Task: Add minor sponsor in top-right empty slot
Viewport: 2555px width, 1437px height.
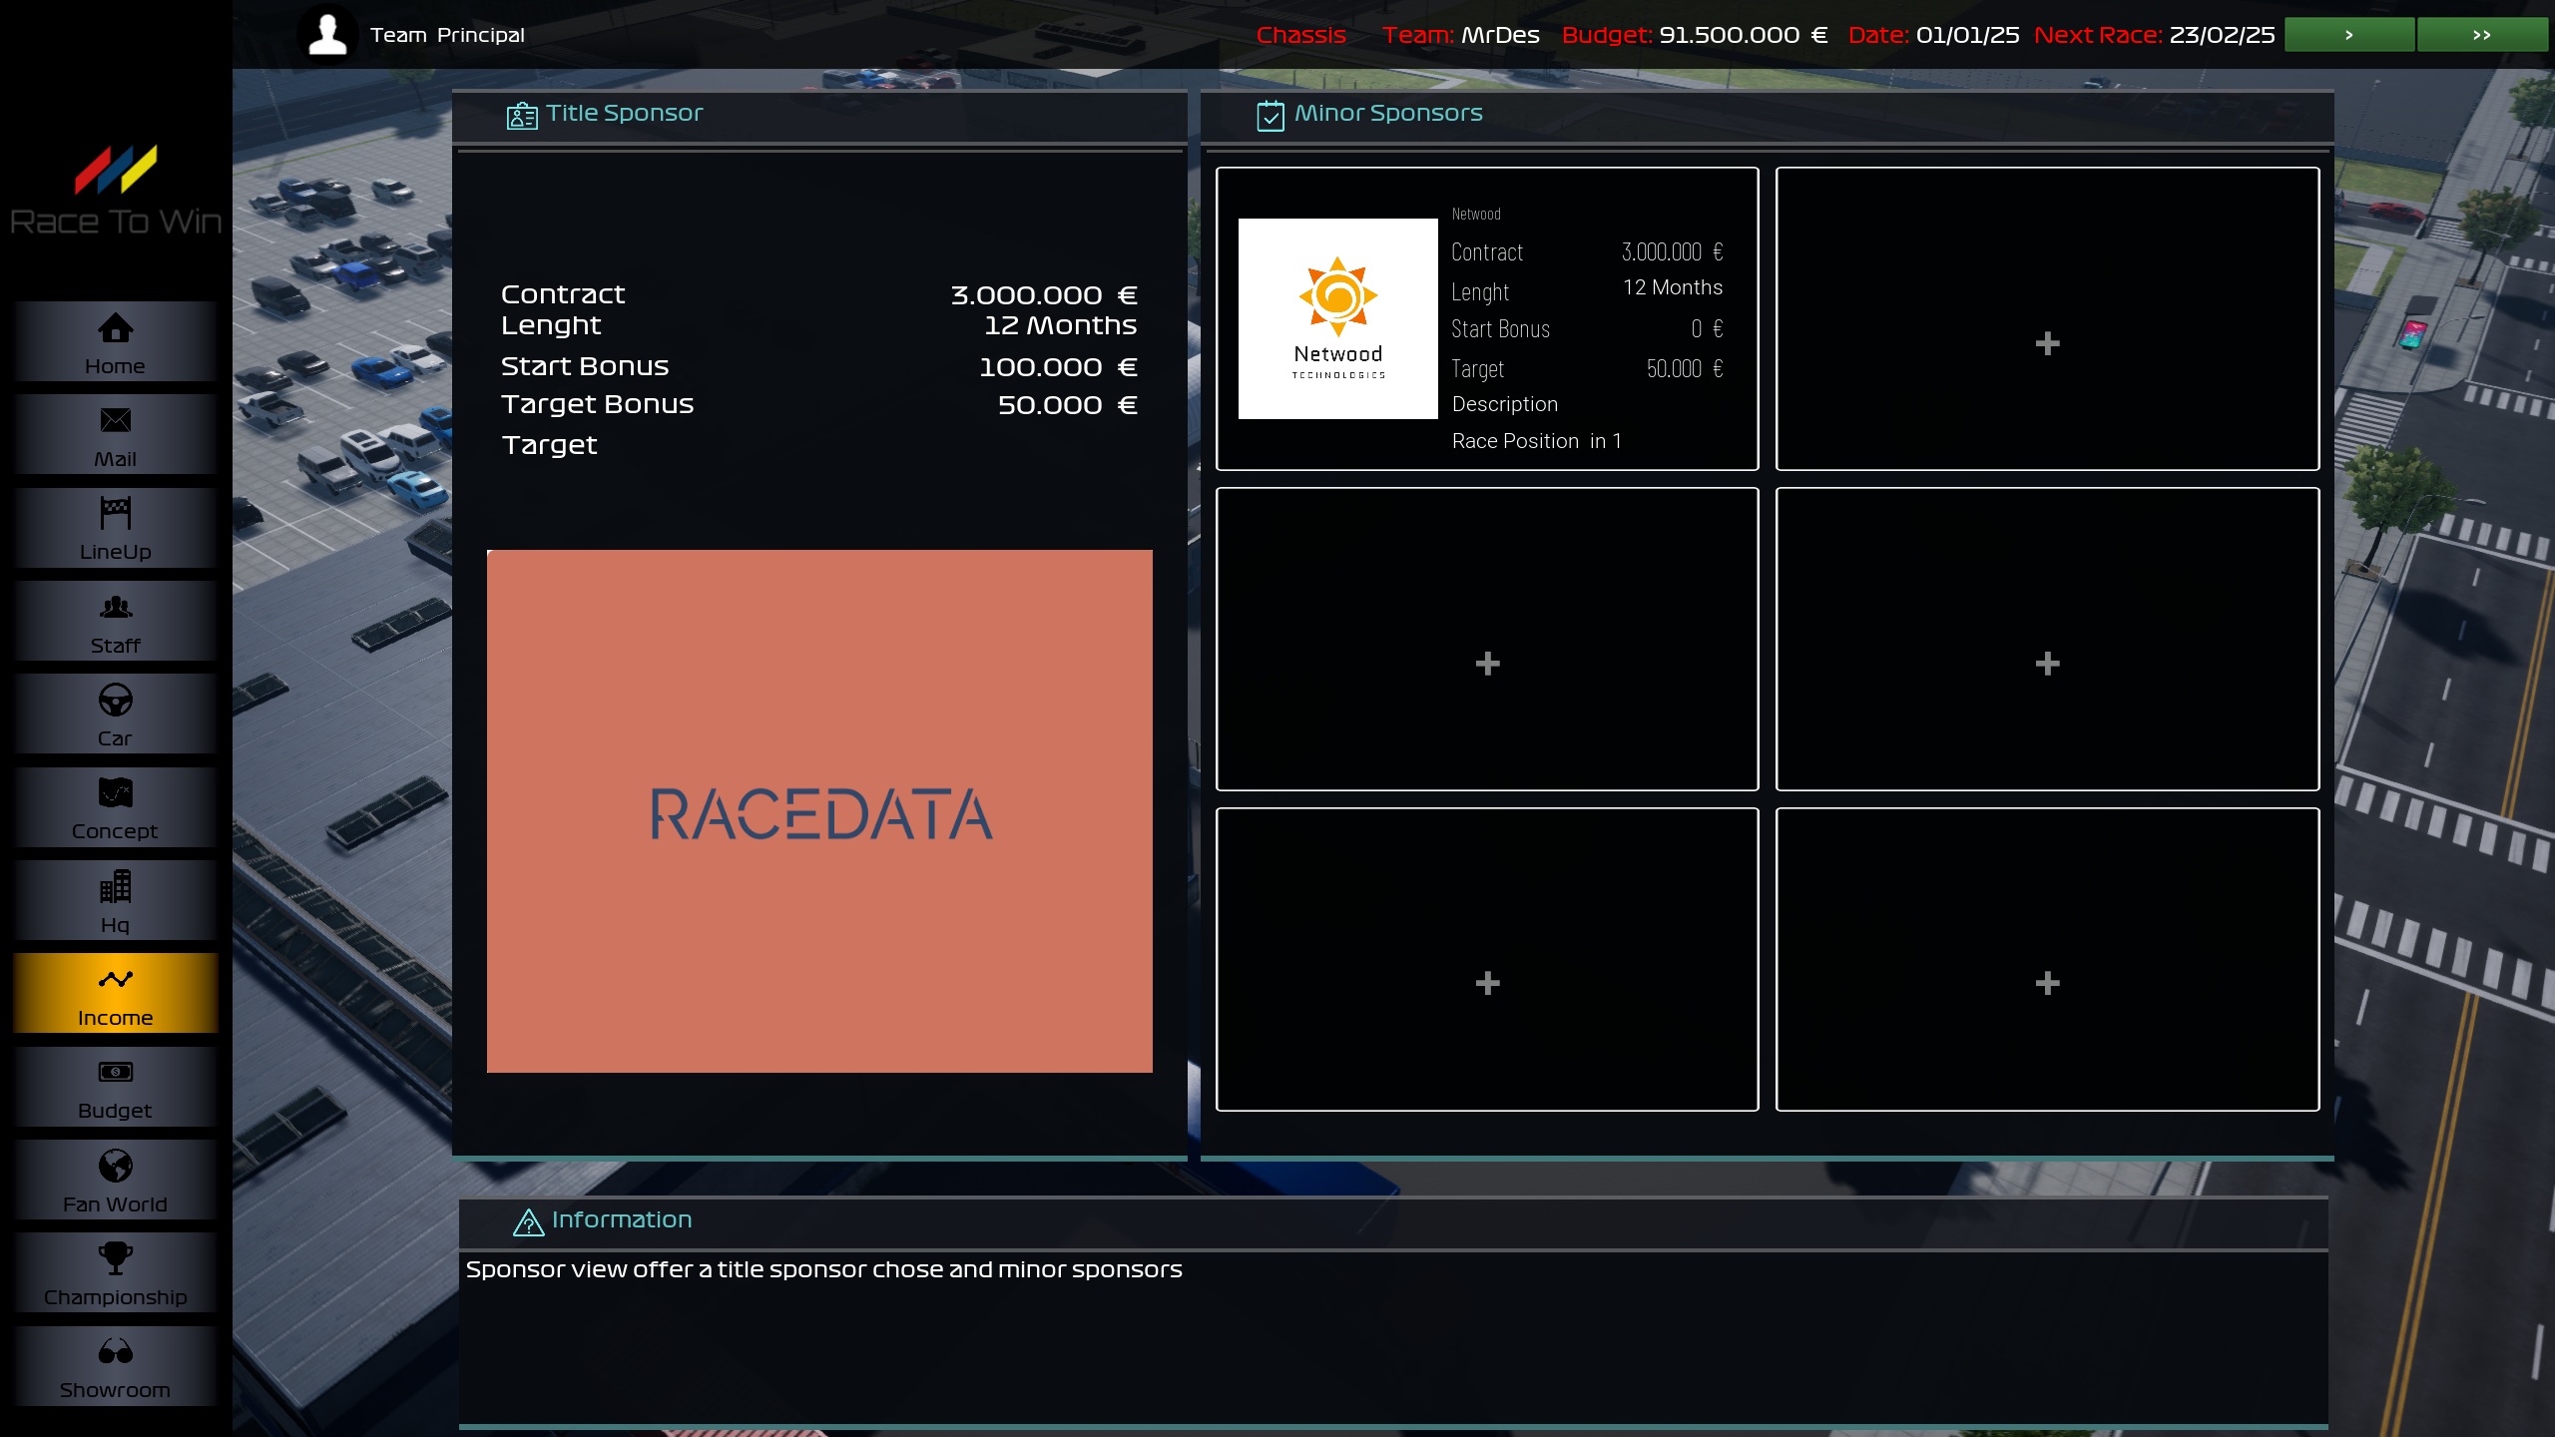Action: click(2047, 344)
